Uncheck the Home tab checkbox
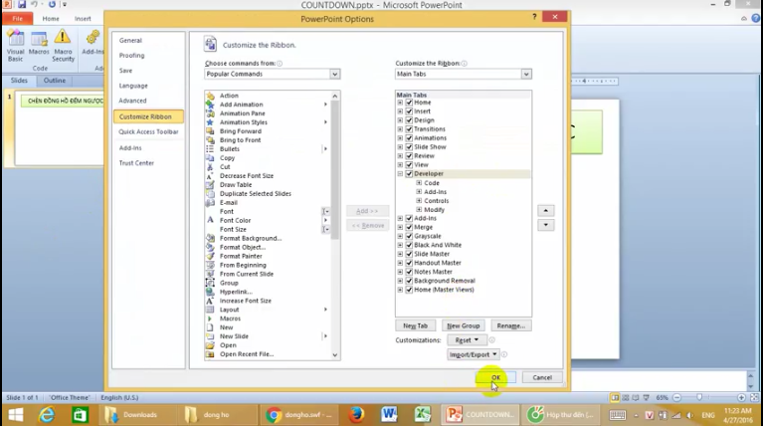Viewport: 763px width, 428px height. pos(409,103)
